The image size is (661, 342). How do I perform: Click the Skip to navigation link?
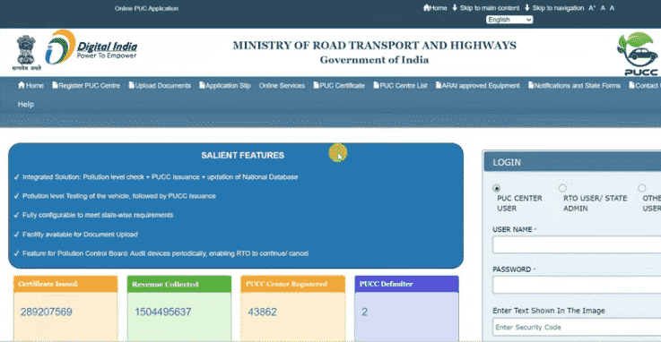[554, 8]
